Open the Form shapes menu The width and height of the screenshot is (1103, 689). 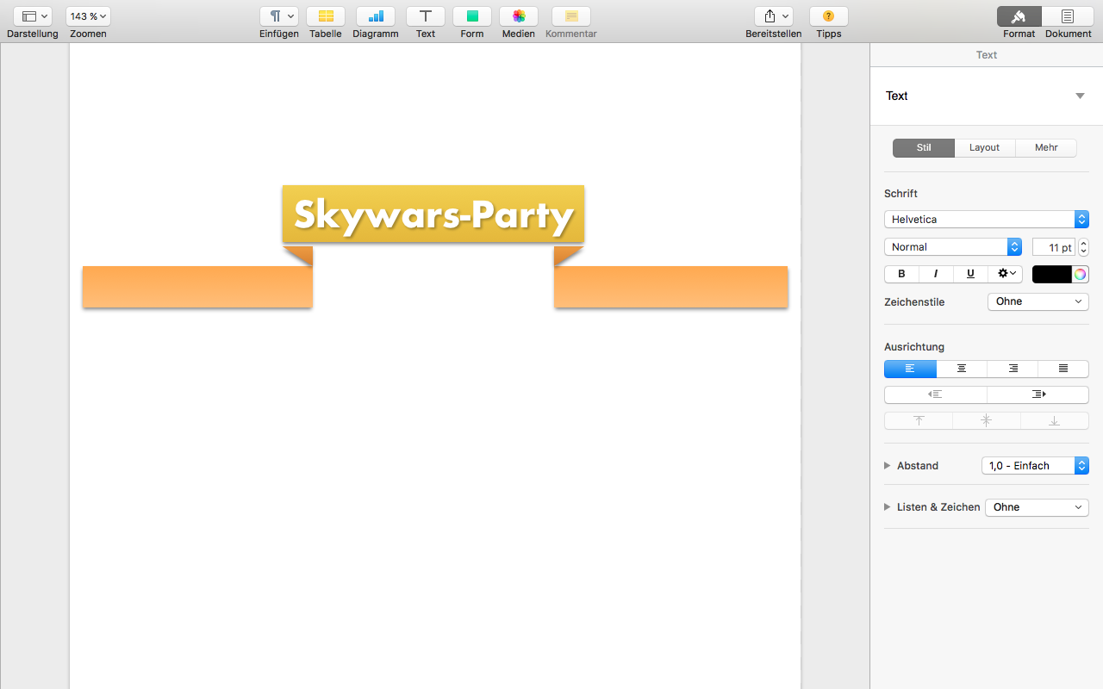[x=472, y=16]
